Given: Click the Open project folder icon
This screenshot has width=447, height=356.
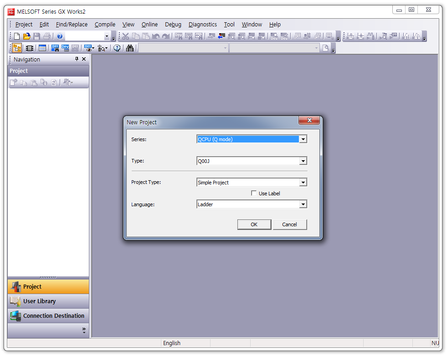Looking at the screenshot, I should click(x=27, y=36).
